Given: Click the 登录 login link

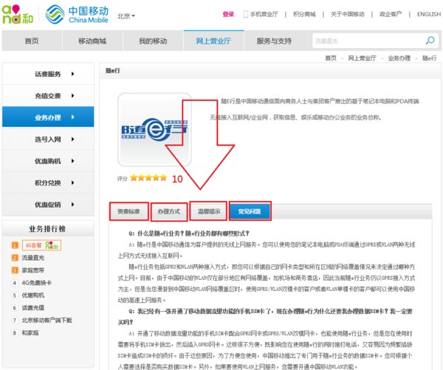Looking at the screenshot, I should click(x=228, y=15).
